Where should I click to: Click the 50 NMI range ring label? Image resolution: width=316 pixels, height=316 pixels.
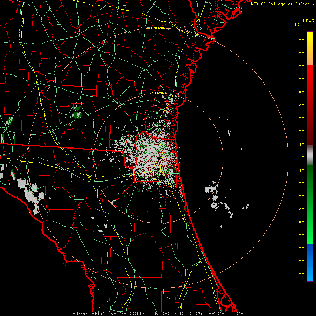pyautogui.click(x=158, y=93)
